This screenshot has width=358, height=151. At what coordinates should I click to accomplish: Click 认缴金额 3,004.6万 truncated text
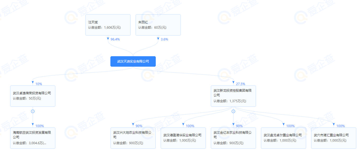(x=30, y=143)
